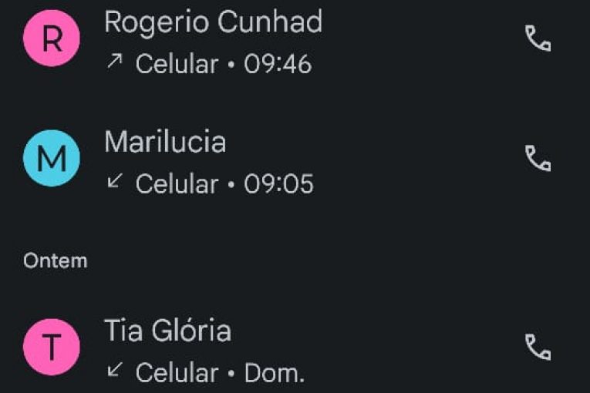Click the Celular label under Rogerio Cunhad
This screenshot has height=393, width=590.
177,64
